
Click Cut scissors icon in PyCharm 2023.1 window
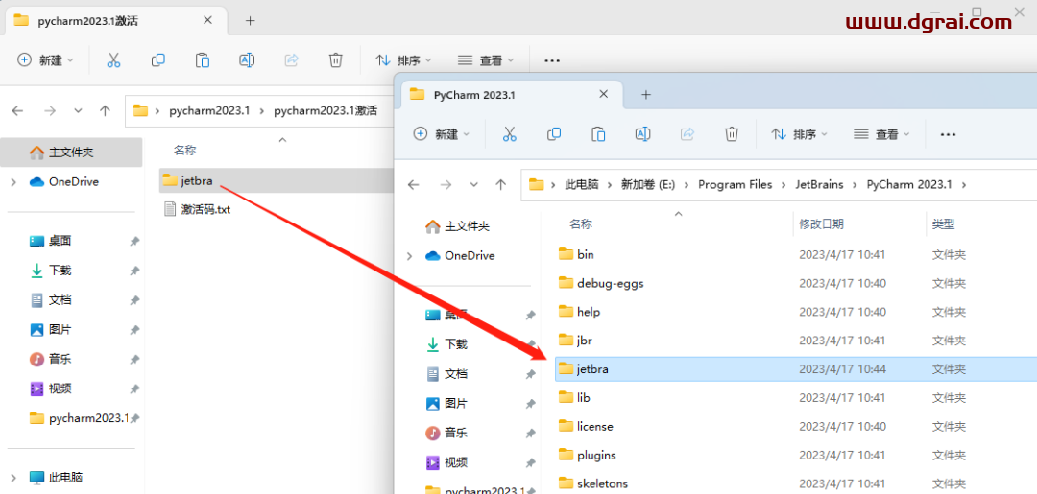509,134
